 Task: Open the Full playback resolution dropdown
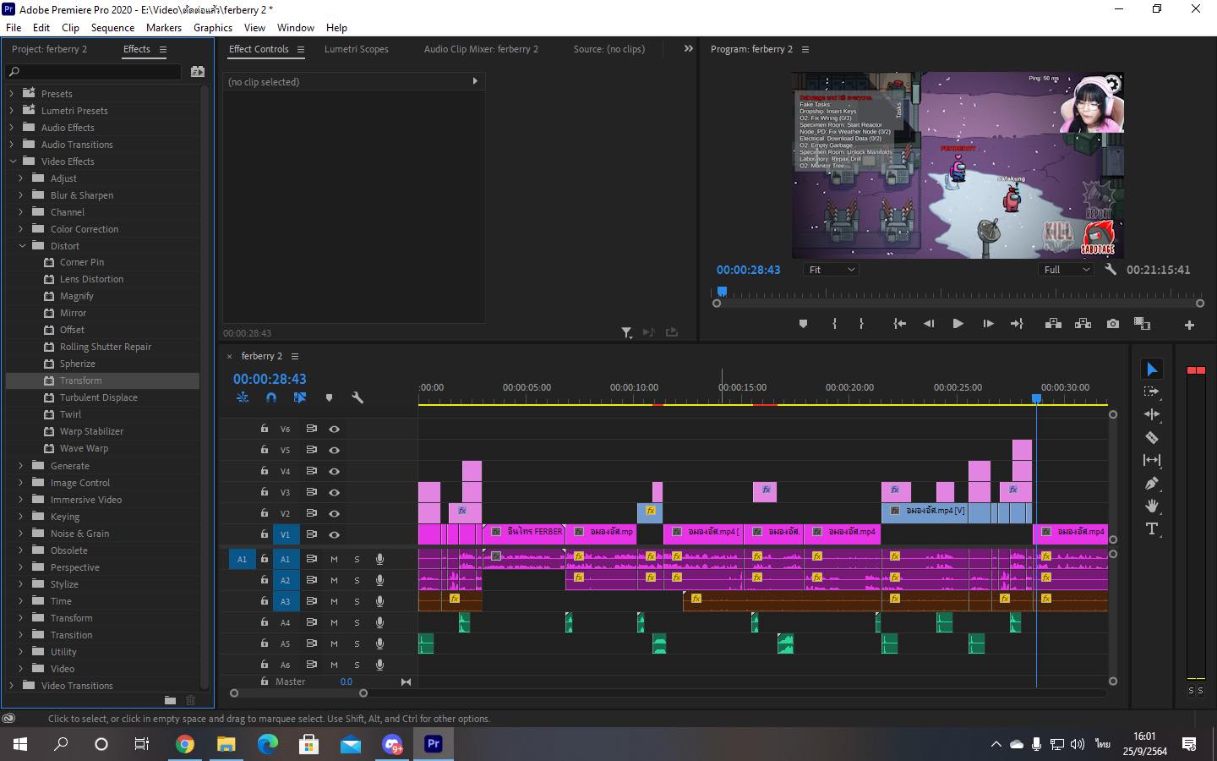pos(1065,270)
